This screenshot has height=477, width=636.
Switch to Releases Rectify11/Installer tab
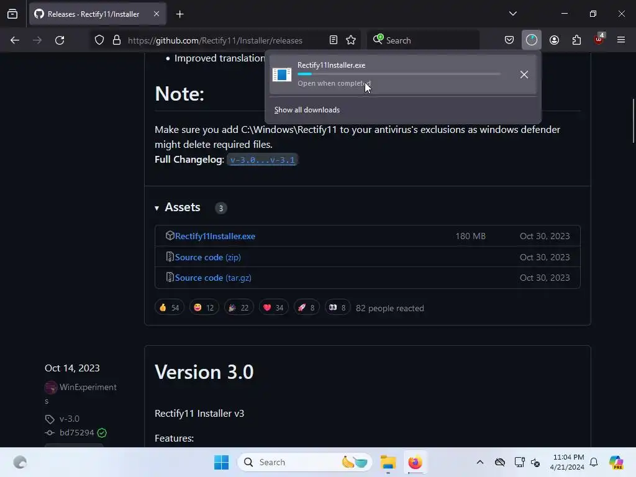[98, 14]
